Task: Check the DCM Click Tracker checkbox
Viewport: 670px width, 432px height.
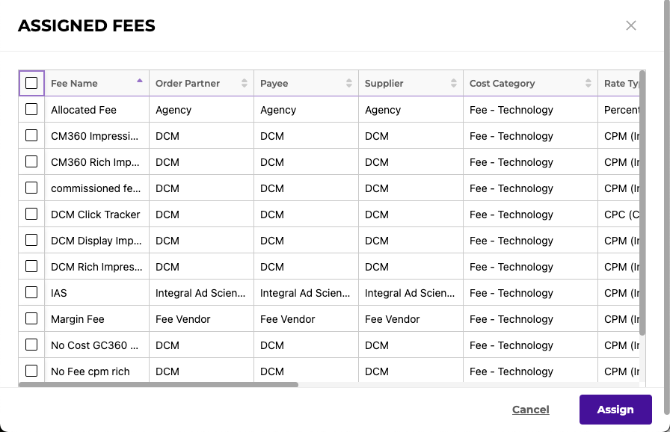Action: pyautogui.click(x=31, y=214)
